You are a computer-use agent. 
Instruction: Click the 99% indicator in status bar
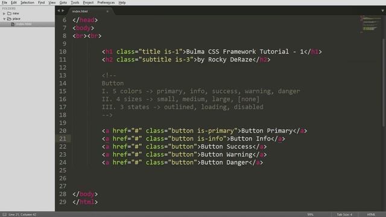tap(310, 215)
